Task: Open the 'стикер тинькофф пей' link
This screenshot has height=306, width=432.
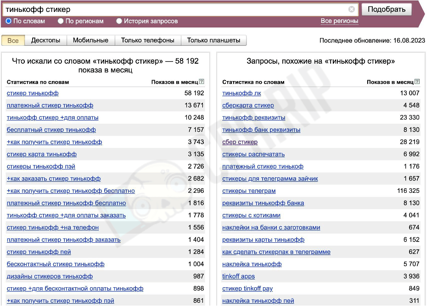Action: [x=39, y=252]
